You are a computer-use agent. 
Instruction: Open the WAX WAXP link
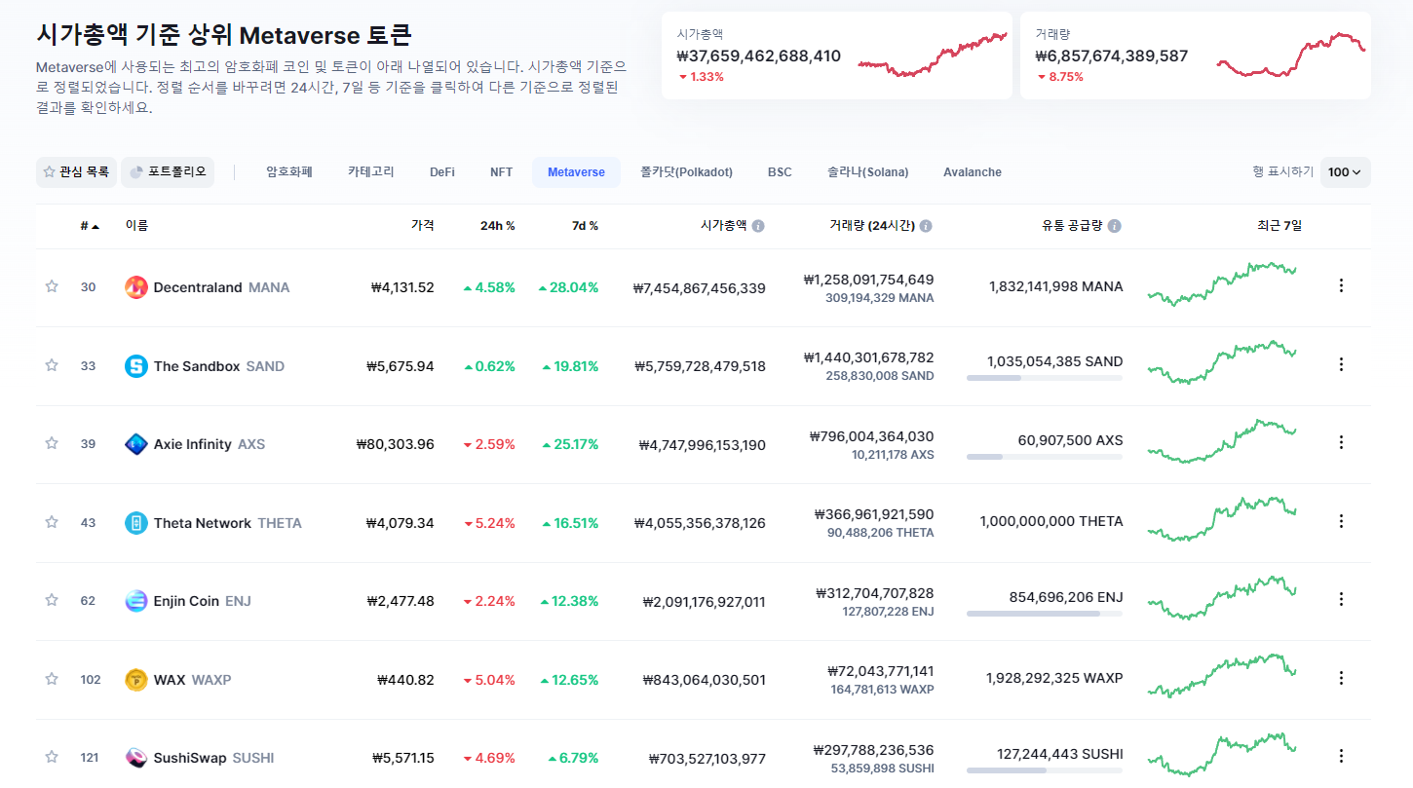pyautogui.click(x=193, y=680)
